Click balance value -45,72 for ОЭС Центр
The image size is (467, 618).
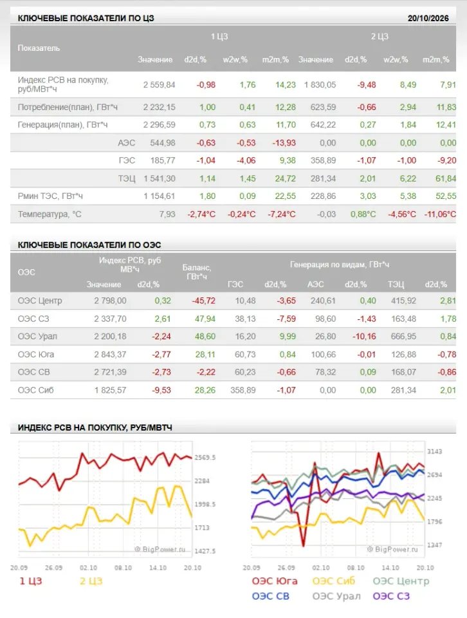coord(203,301)
